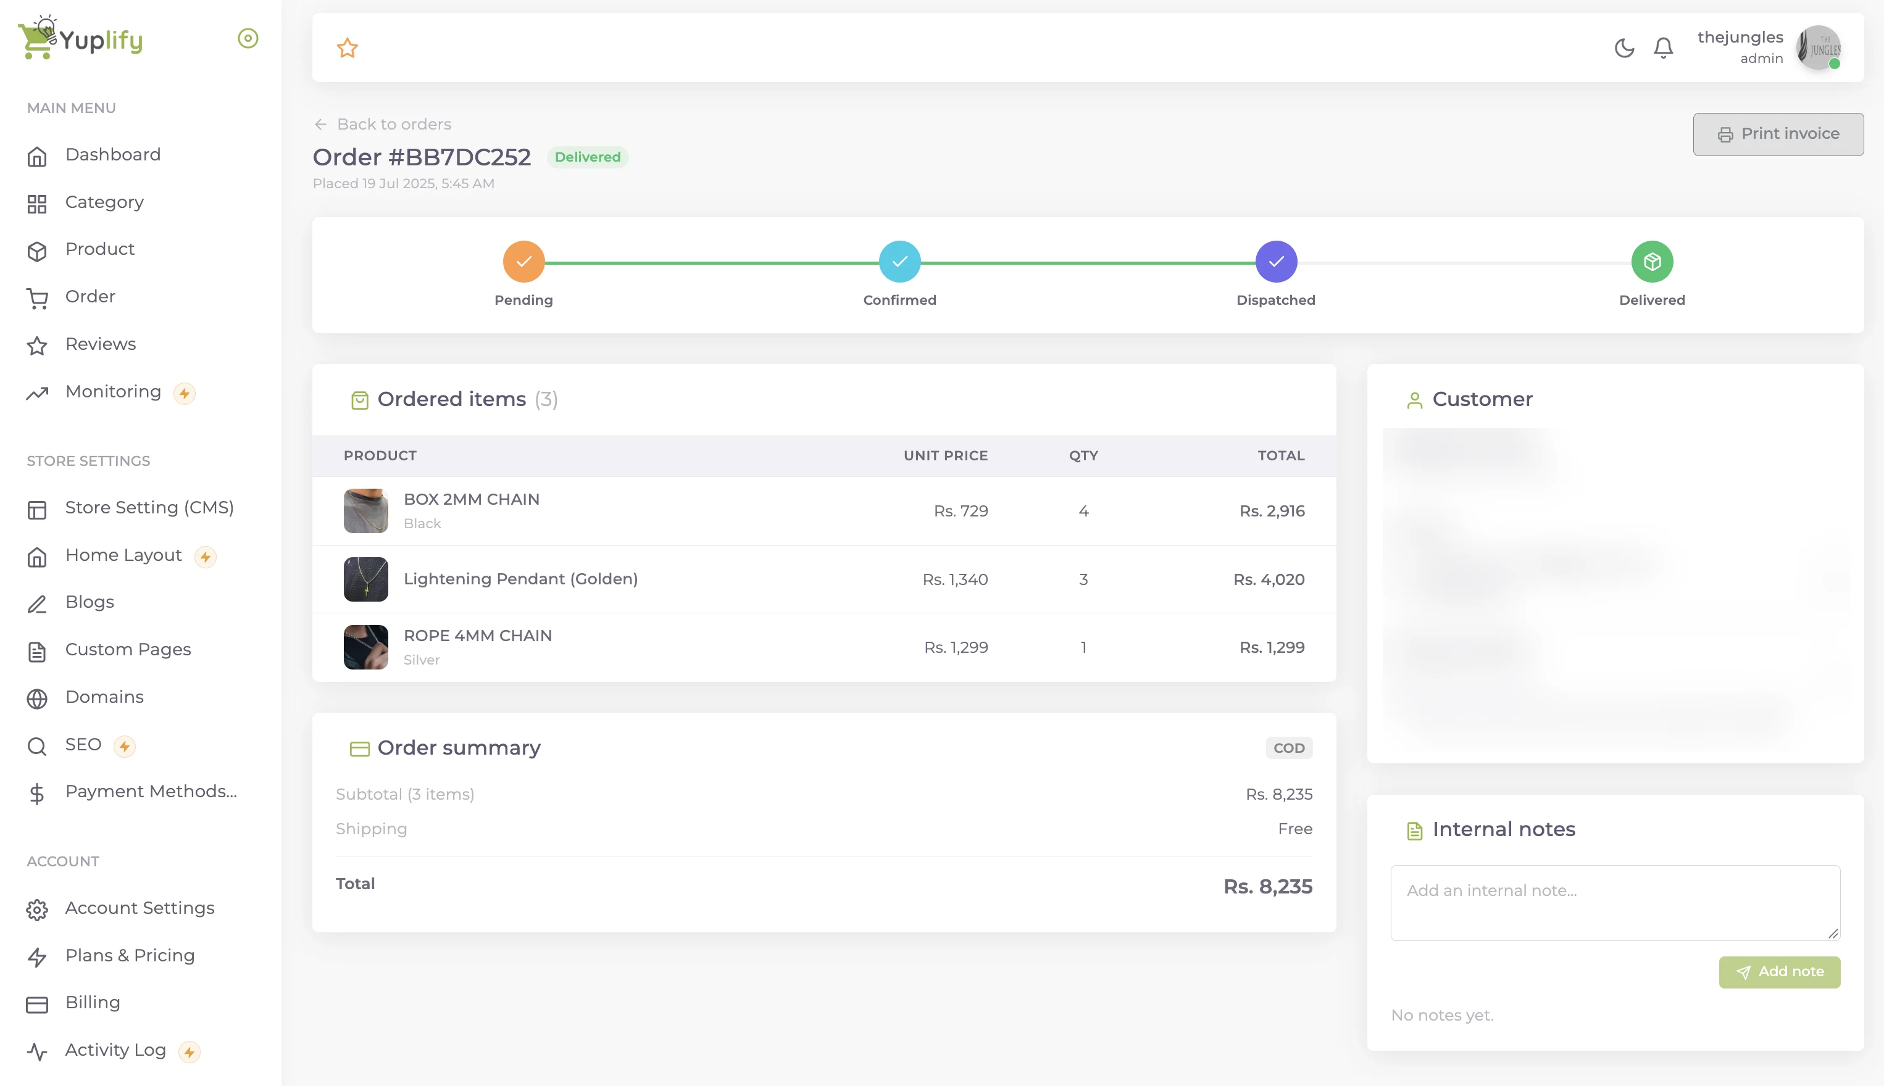Go to Category menu item

tap(104, 202)
